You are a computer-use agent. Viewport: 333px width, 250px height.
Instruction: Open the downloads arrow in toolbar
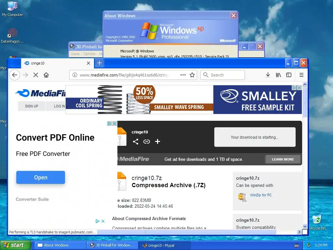pyautogui.click(x=268, y=75)
